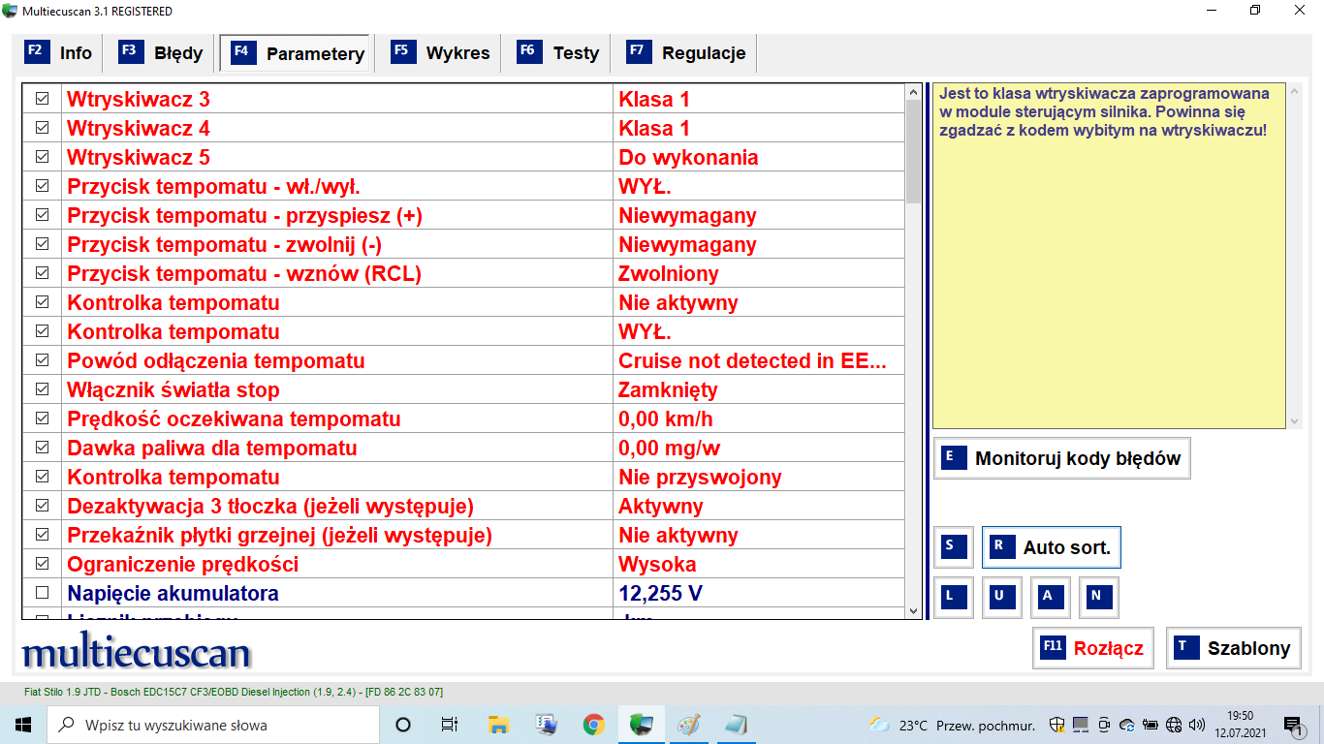1324x744 pixels.
Task: Click the battery tray icon
Action: (1150, 725)
